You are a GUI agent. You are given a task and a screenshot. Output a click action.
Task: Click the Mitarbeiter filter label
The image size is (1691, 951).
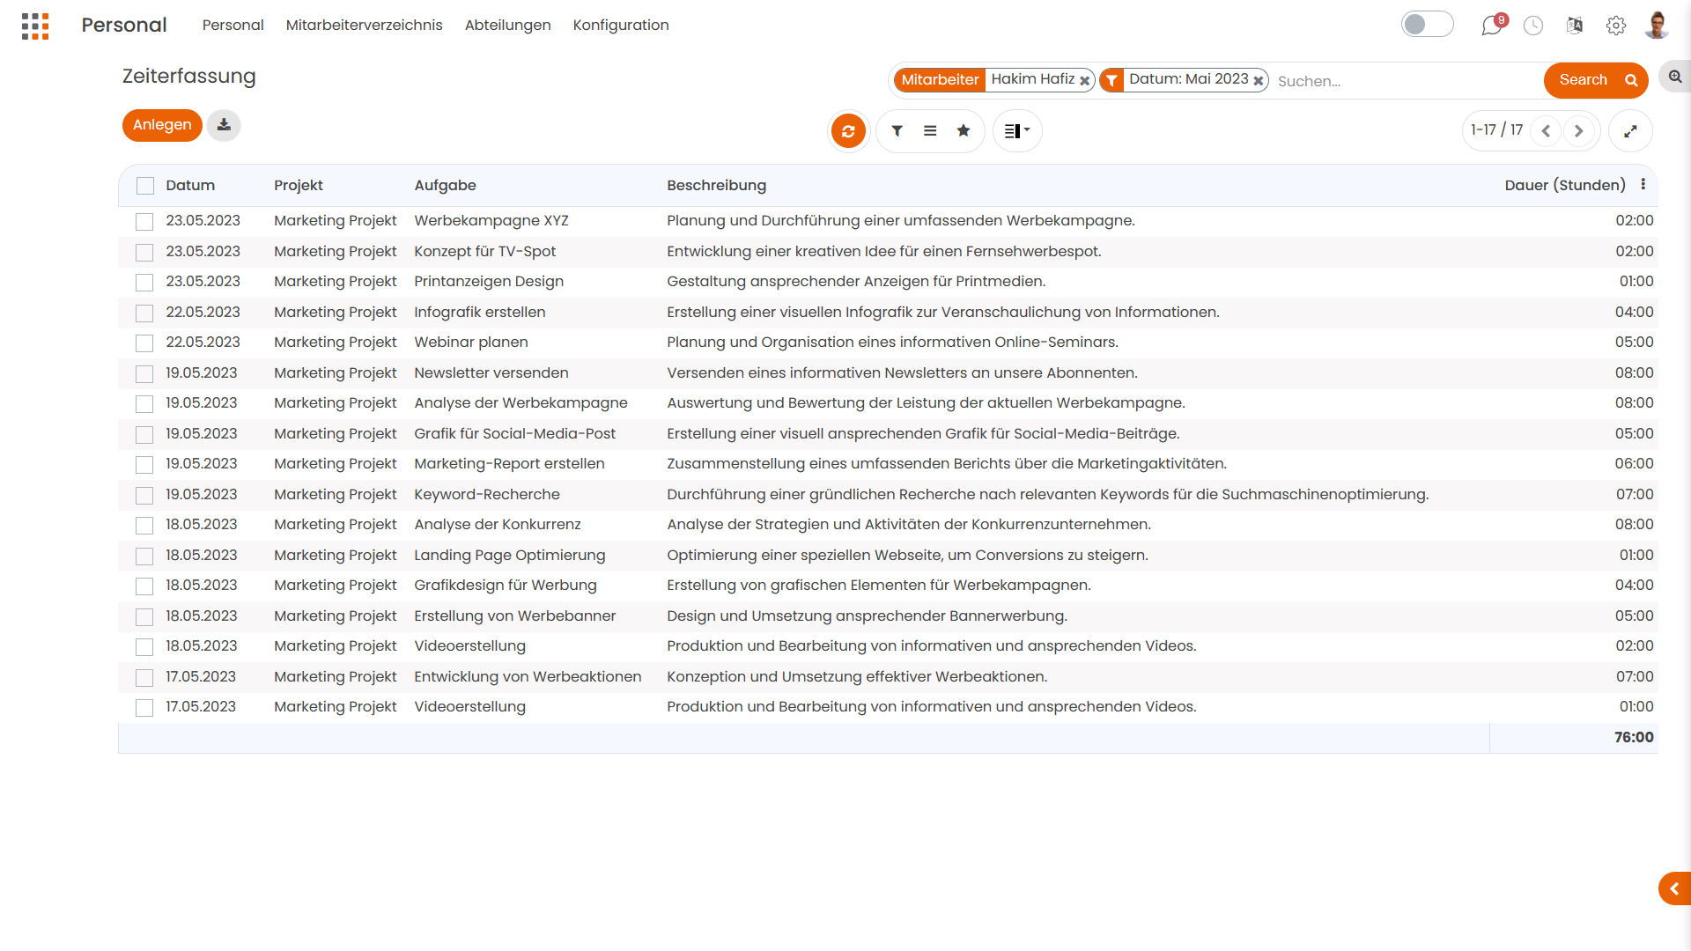coord(940,80)
